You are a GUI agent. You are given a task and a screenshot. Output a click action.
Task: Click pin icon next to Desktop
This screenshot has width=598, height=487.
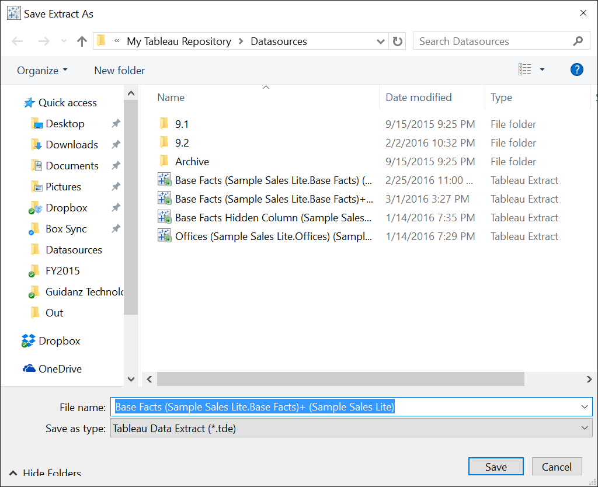coord(116,123)
